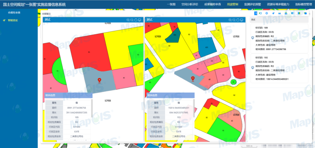Zoom in on right map panel
The height and width of the screenshot is (148, 315).
230,20
